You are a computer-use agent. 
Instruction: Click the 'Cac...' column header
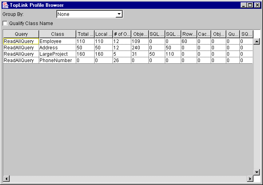pyautogui.click(x=204, y=34)
